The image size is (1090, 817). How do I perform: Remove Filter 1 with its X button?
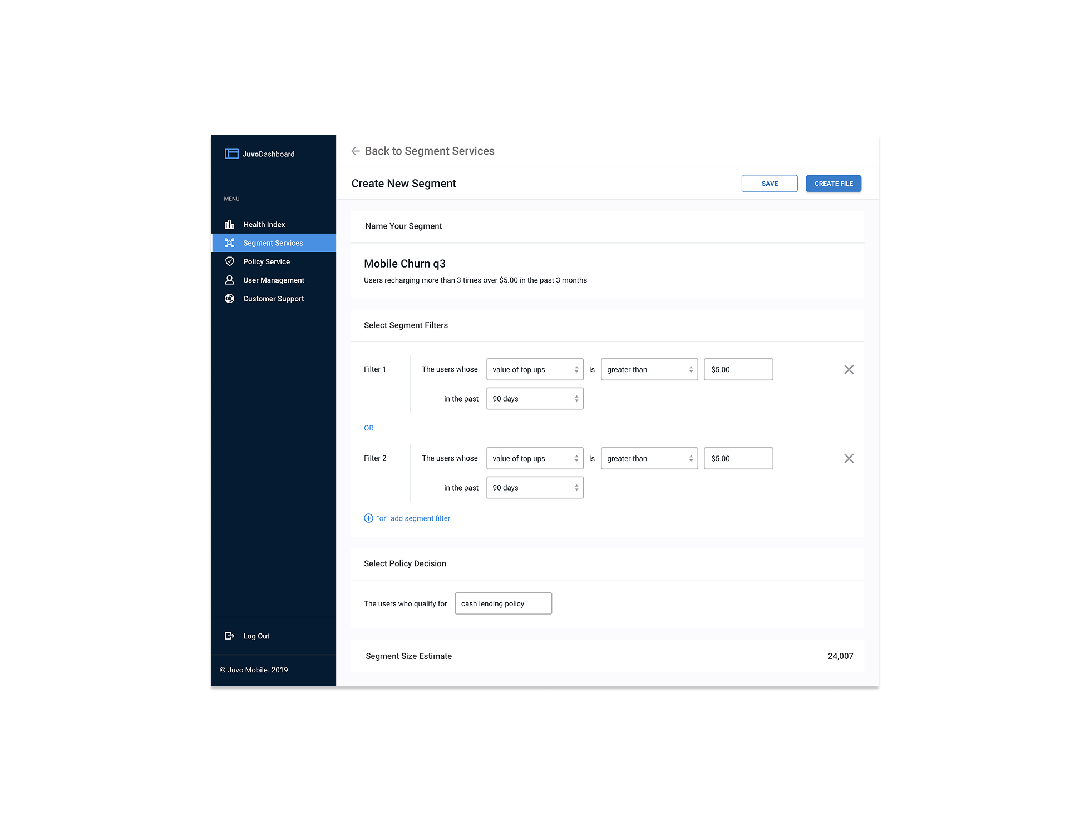pos(849,369)
